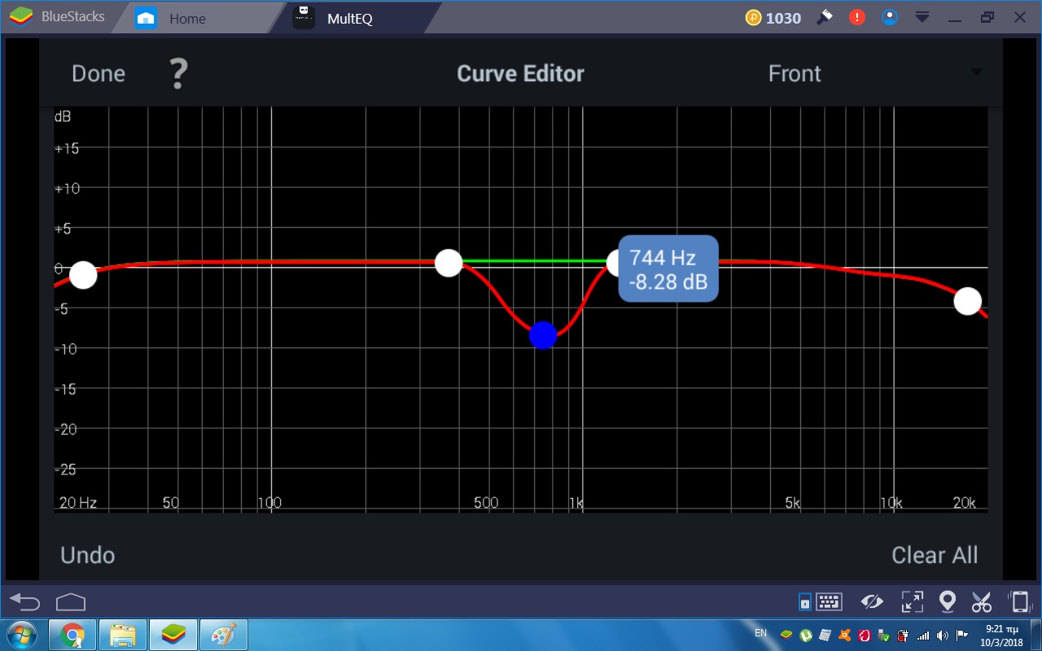
Task: Tap the Android home icon
Action: 71,602
